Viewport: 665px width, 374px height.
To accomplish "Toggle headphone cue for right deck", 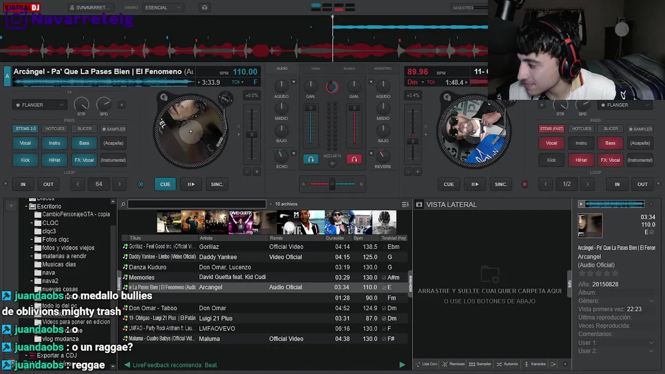I will [354, 159].
